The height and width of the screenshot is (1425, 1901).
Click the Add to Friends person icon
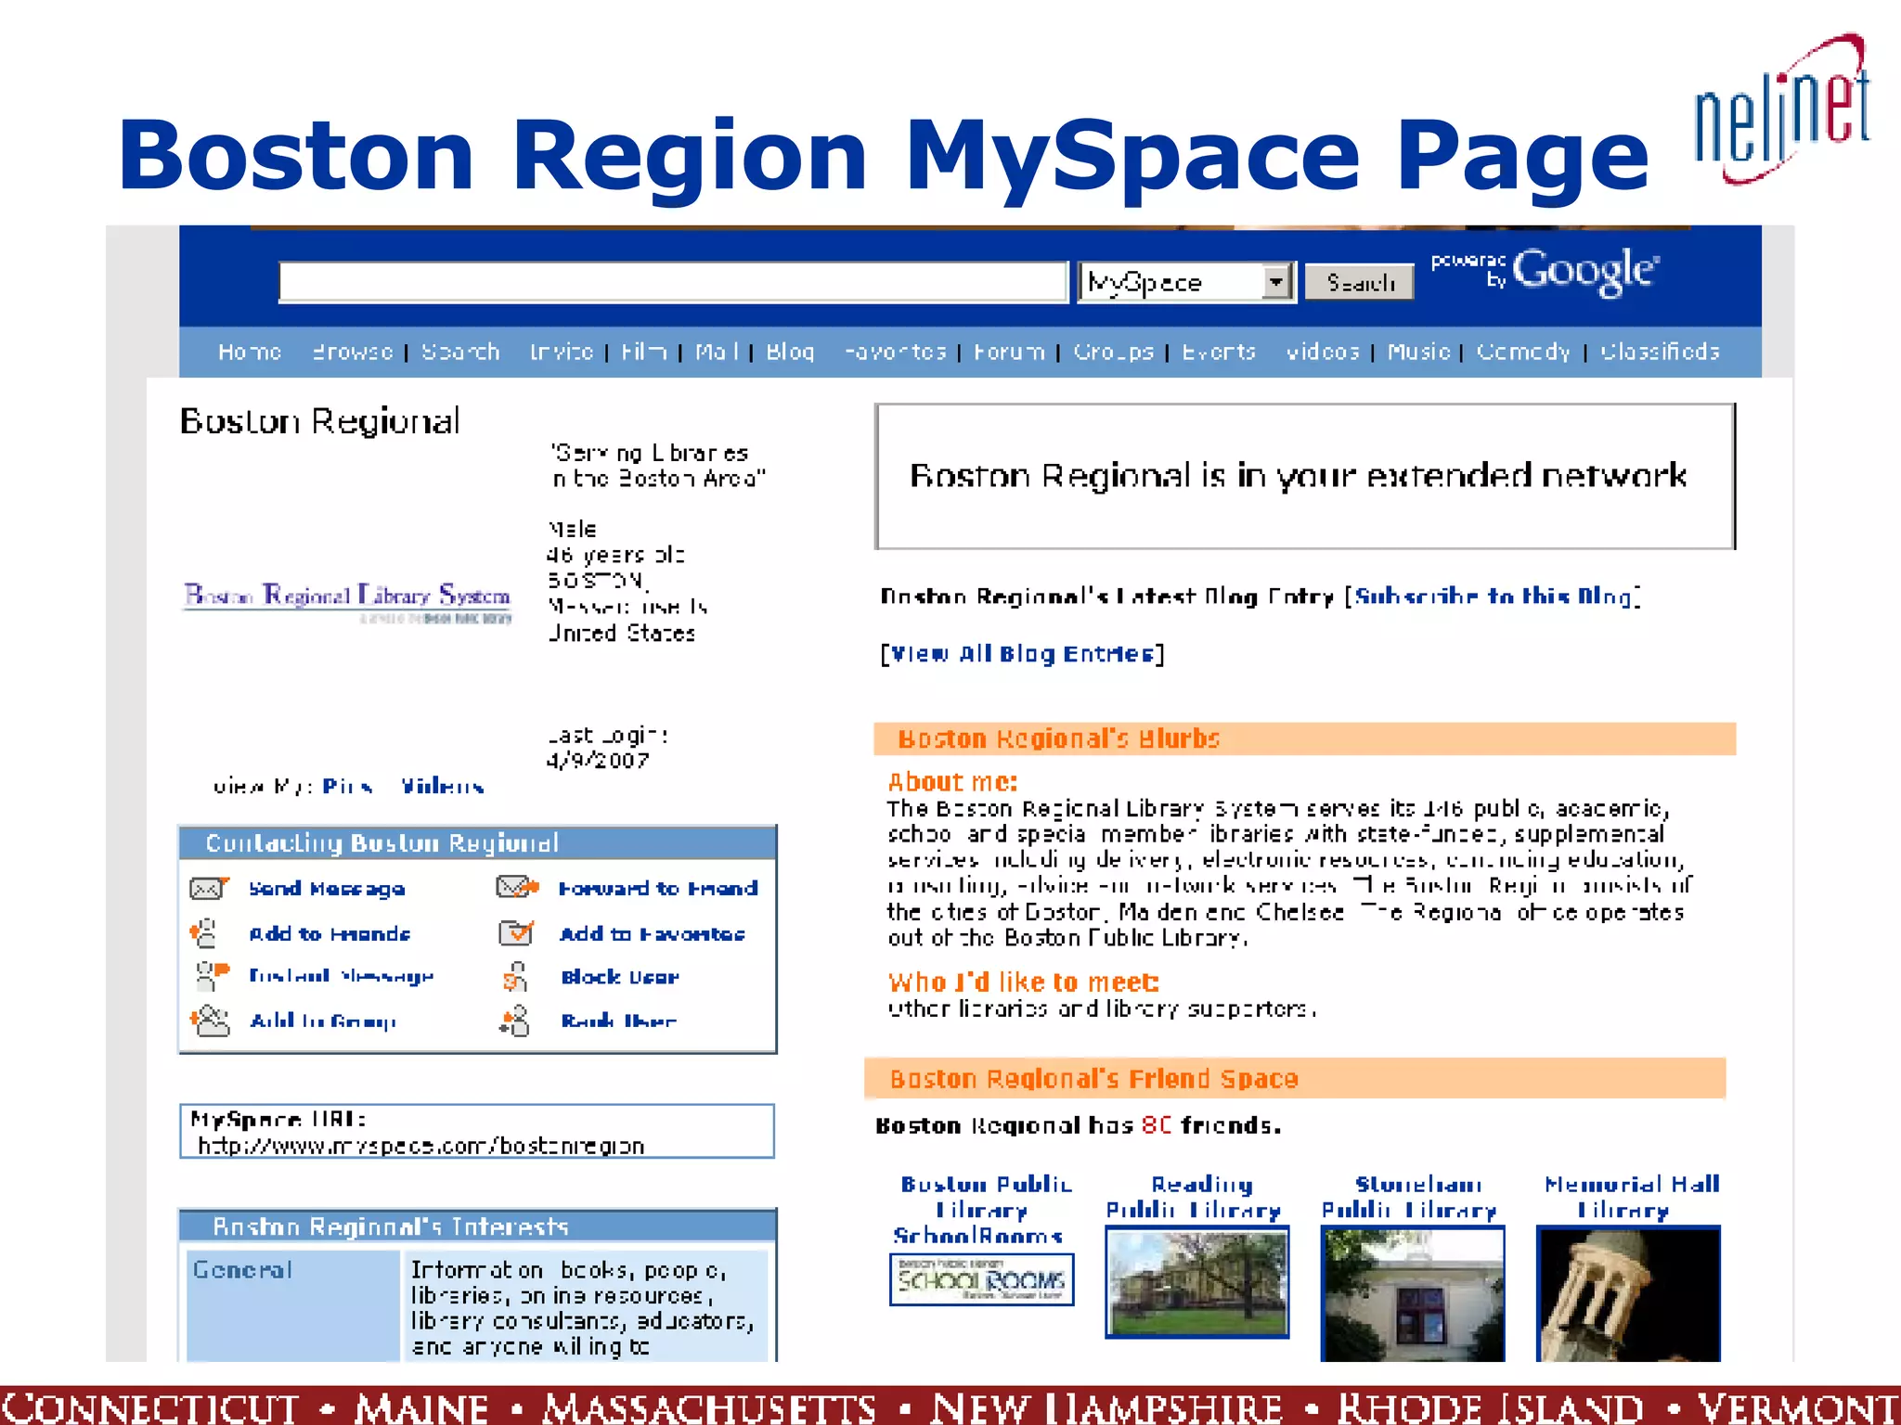[203, 932]
